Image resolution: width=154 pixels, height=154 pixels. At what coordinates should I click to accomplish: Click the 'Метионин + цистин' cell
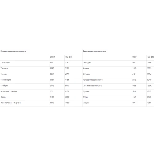point(9,91)
